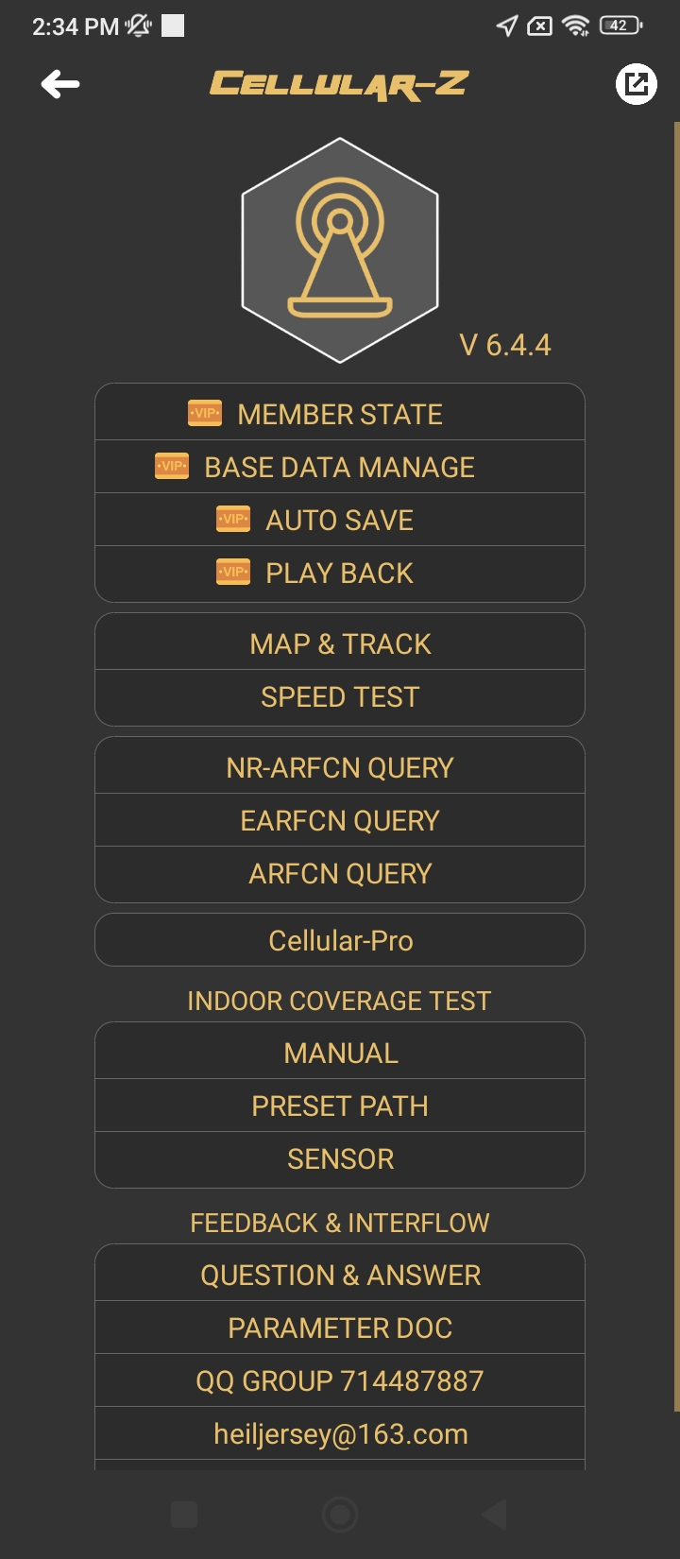Screen dimensions: 680x1559
Task: Select MANUAL indoor coverage test
Action: click(x=340, y=1053)
